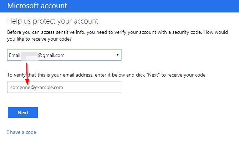Click the blue header bar's empty area
The image size is (239, 141).
click(x=152, y=6)
